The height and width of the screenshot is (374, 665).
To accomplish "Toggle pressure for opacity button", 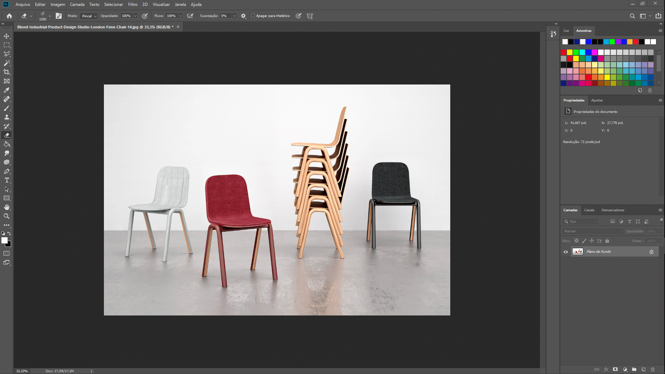I will (x=145, y=16).
